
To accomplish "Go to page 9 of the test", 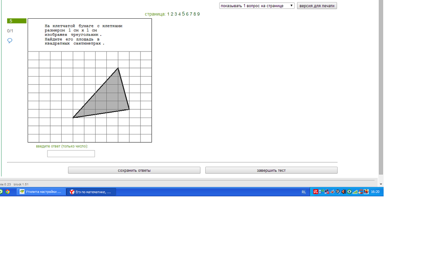I will [x=199, y=14].
